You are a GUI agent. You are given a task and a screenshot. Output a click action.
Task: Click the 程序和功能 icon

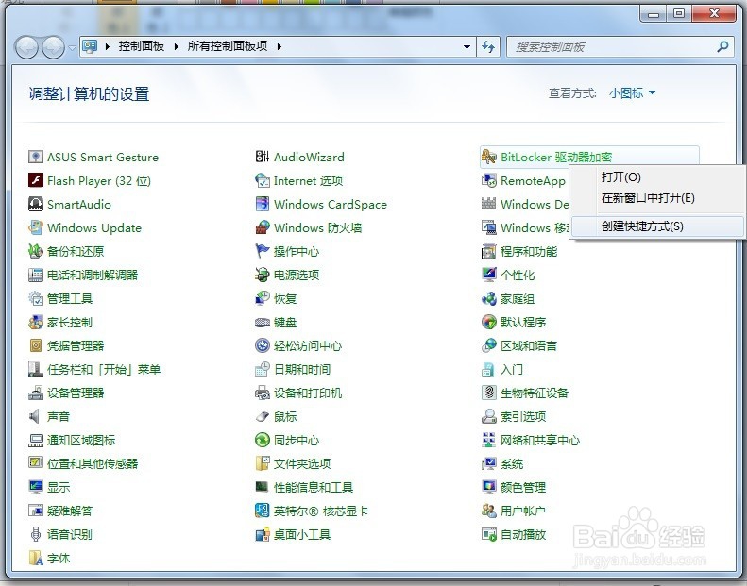[x=489, y=251]
